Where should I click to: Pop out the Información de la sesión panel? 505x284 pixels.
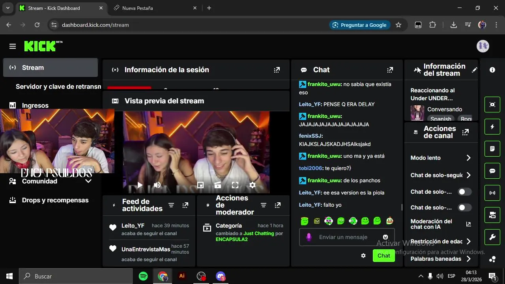tap(277, 70)
